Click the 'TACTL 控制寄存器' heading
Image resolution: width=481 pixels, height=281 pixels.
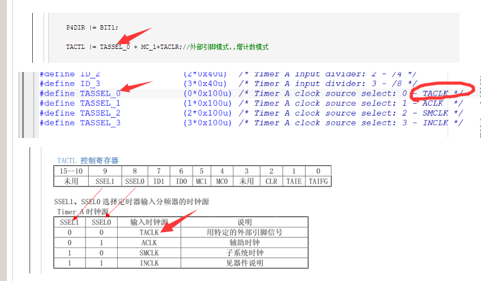[88, 161]
